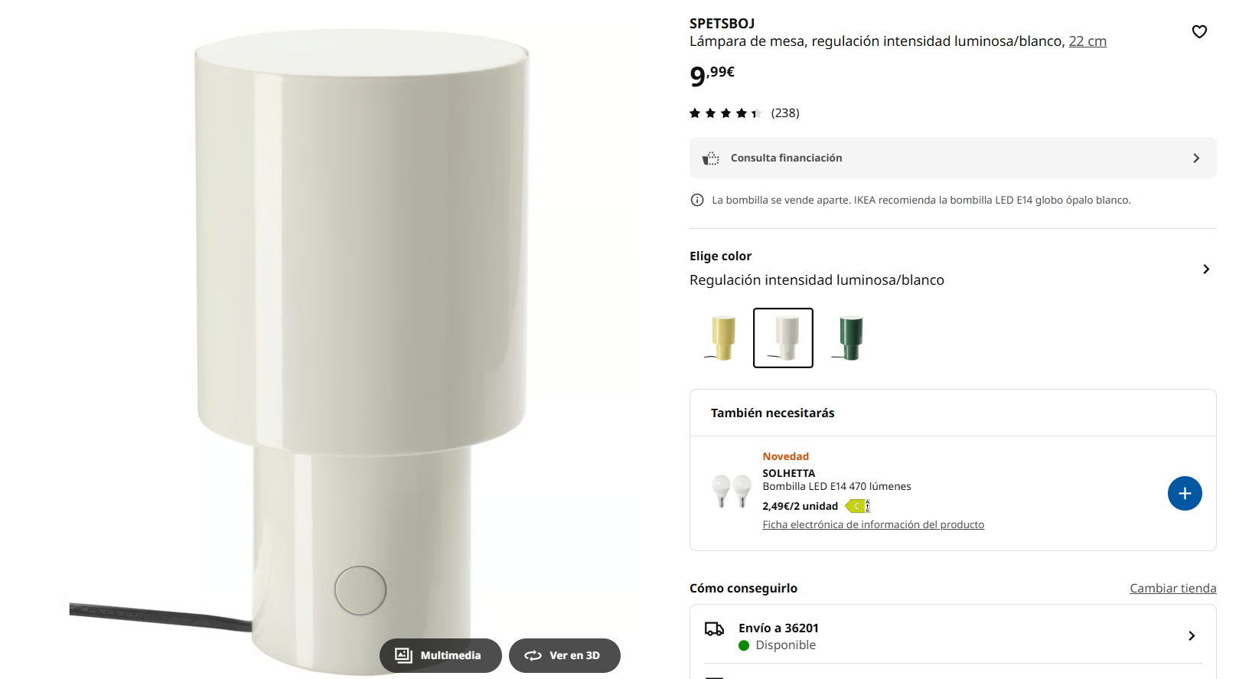The width and height of the screenshot is (1239, 679).
Task: Click the SOLHETTA energy class label icon
Action: pyautogui.click(x=857, y=506)
